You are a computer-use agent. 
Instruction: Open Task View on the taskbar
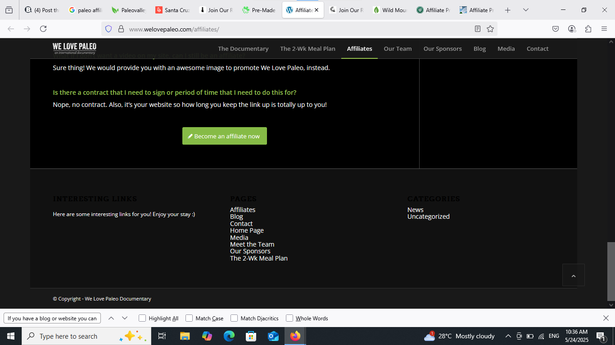click(x=162, y=336)
